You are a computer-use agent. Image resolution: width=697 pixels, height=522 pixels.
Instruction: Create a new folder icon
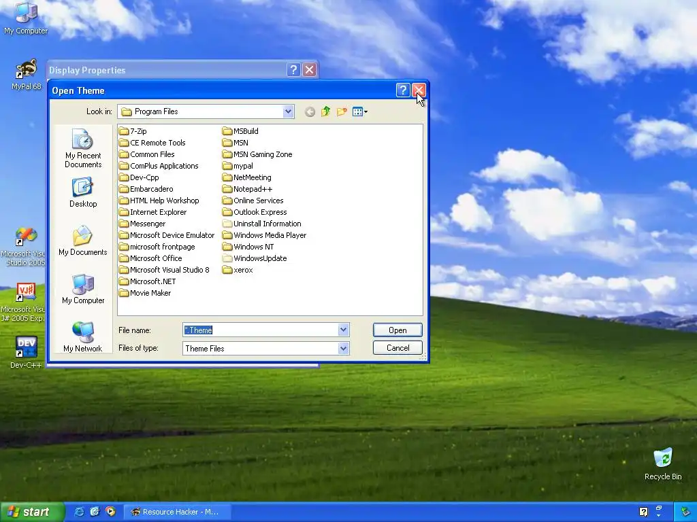coord(342,111)
